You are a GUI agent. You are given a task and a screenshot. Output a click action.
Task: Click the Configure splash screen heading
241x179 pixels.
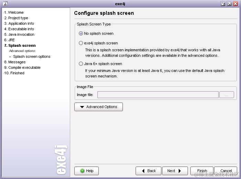104,13
